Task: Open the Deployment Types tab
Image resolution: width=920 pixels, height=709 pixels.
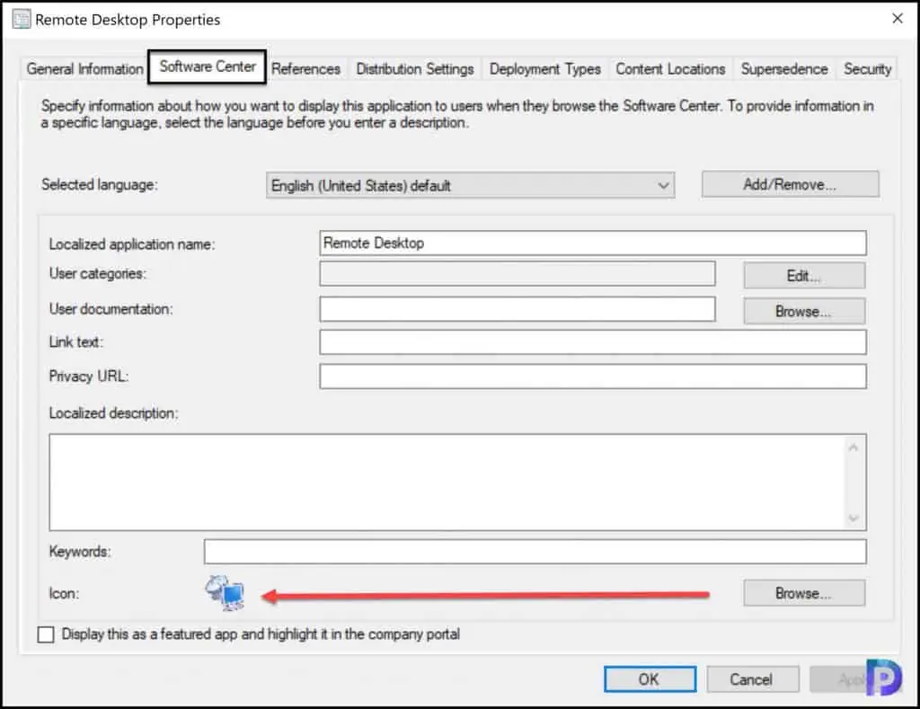Action: 545,68
